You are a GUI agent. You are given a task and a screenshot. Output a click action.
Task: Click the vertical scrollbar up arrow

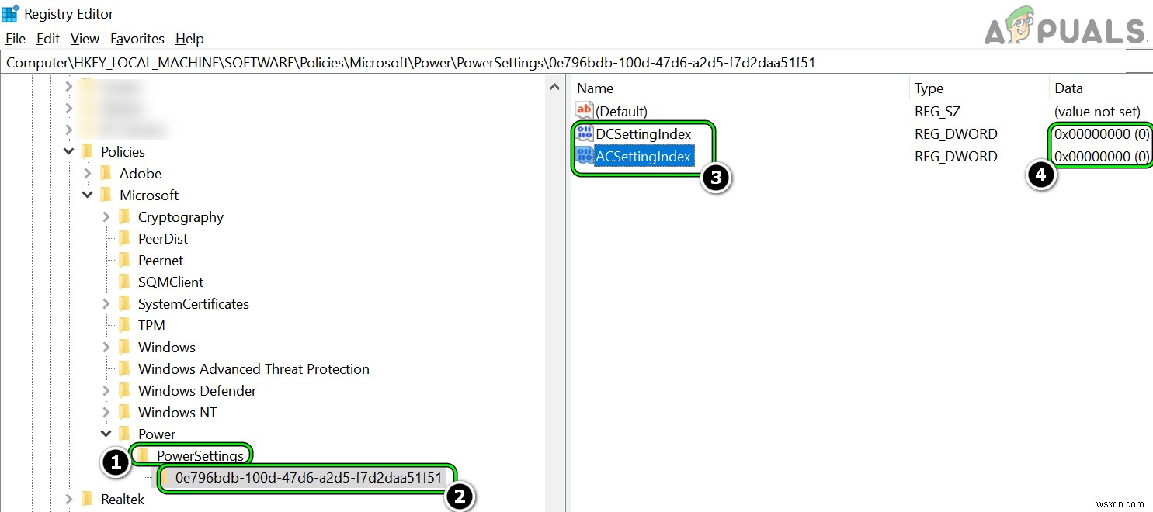click(555, 85)
